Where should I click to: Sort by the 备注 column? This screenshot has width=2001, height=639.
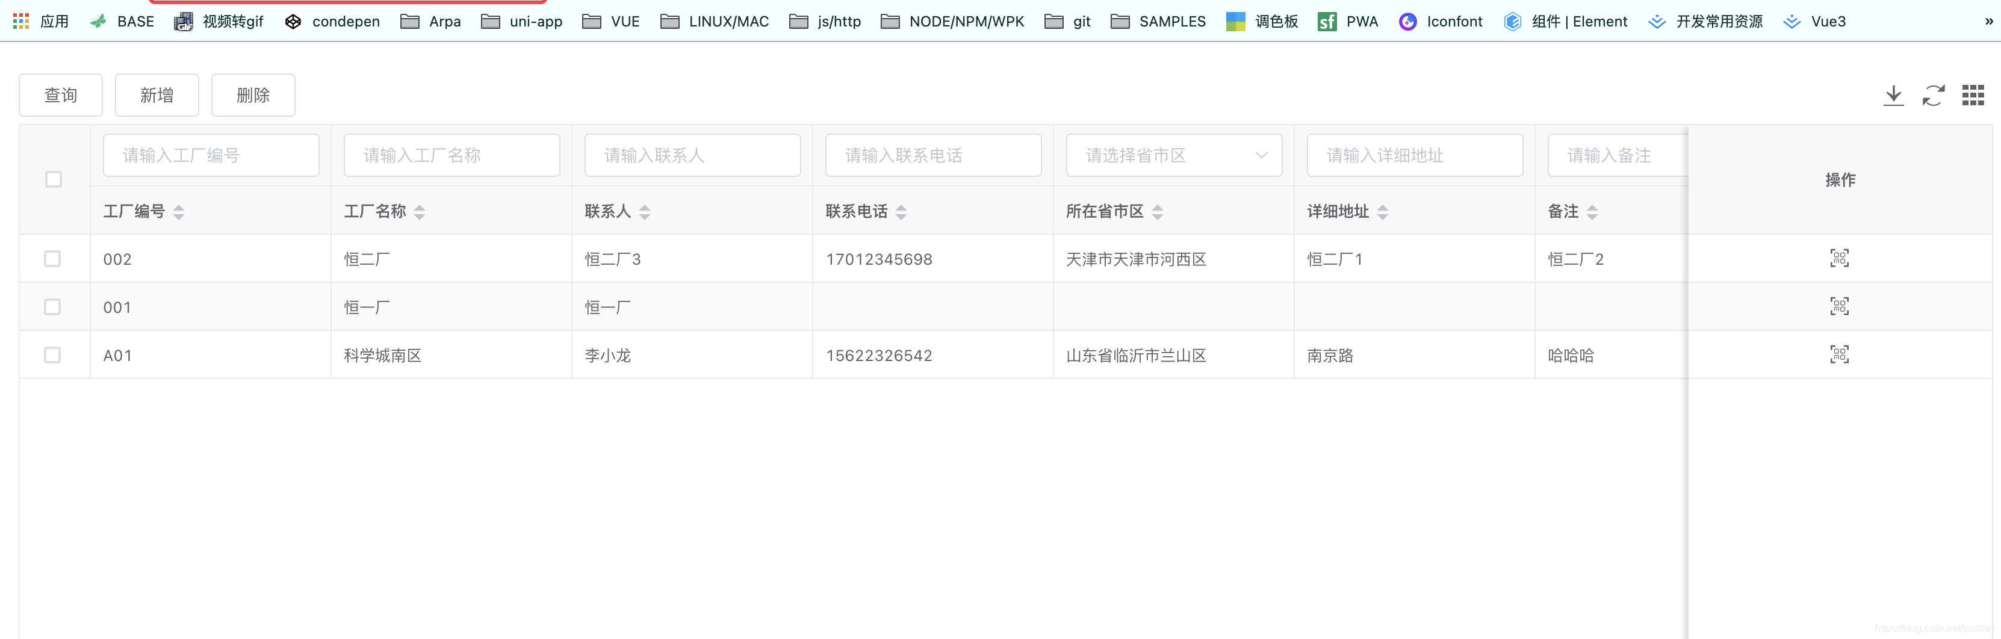pos(1592,212)
